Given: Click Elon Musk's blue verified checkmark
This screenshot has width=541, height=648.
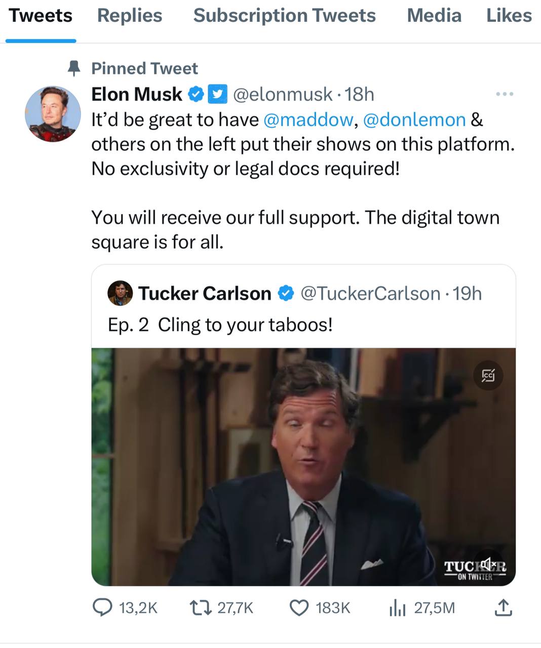Looking at the screenshot, I should click(196, 94).
